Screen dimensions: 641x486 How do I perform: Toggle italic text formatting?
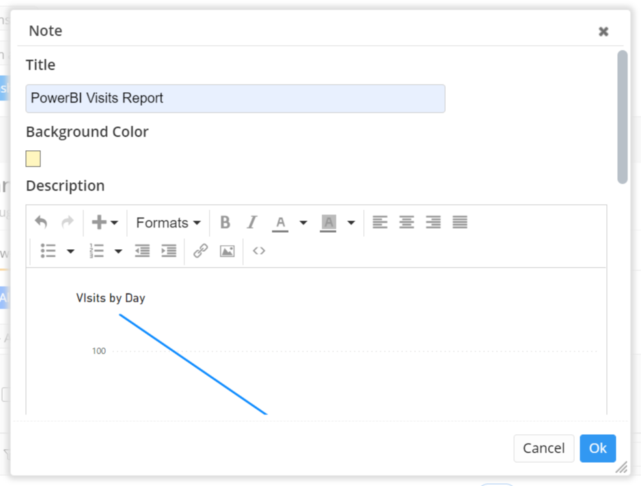(252, 223)
